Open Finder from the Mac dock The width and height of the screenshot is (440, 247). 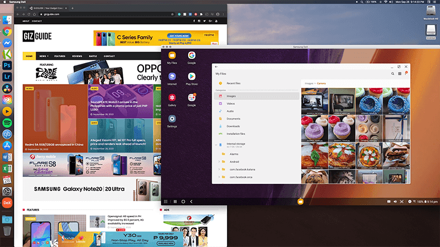click(7, 20)
